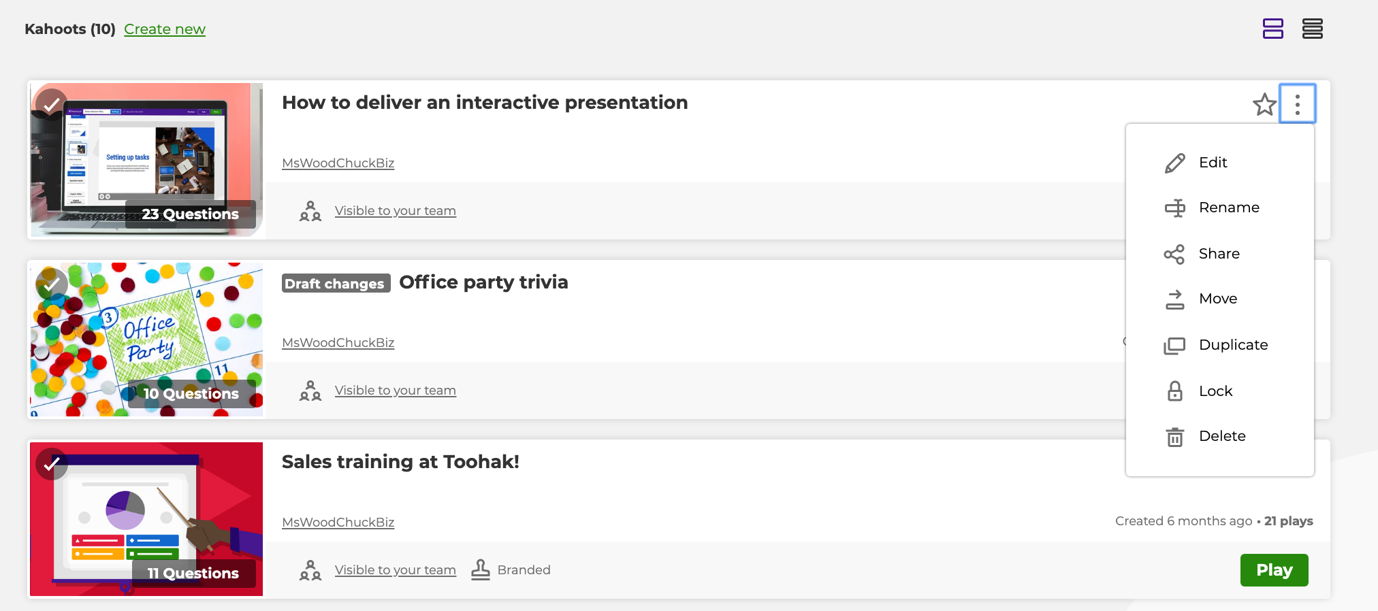Choose Edit from the options menu
This screenshot has width=1378, height=611.
(1213, 163)
